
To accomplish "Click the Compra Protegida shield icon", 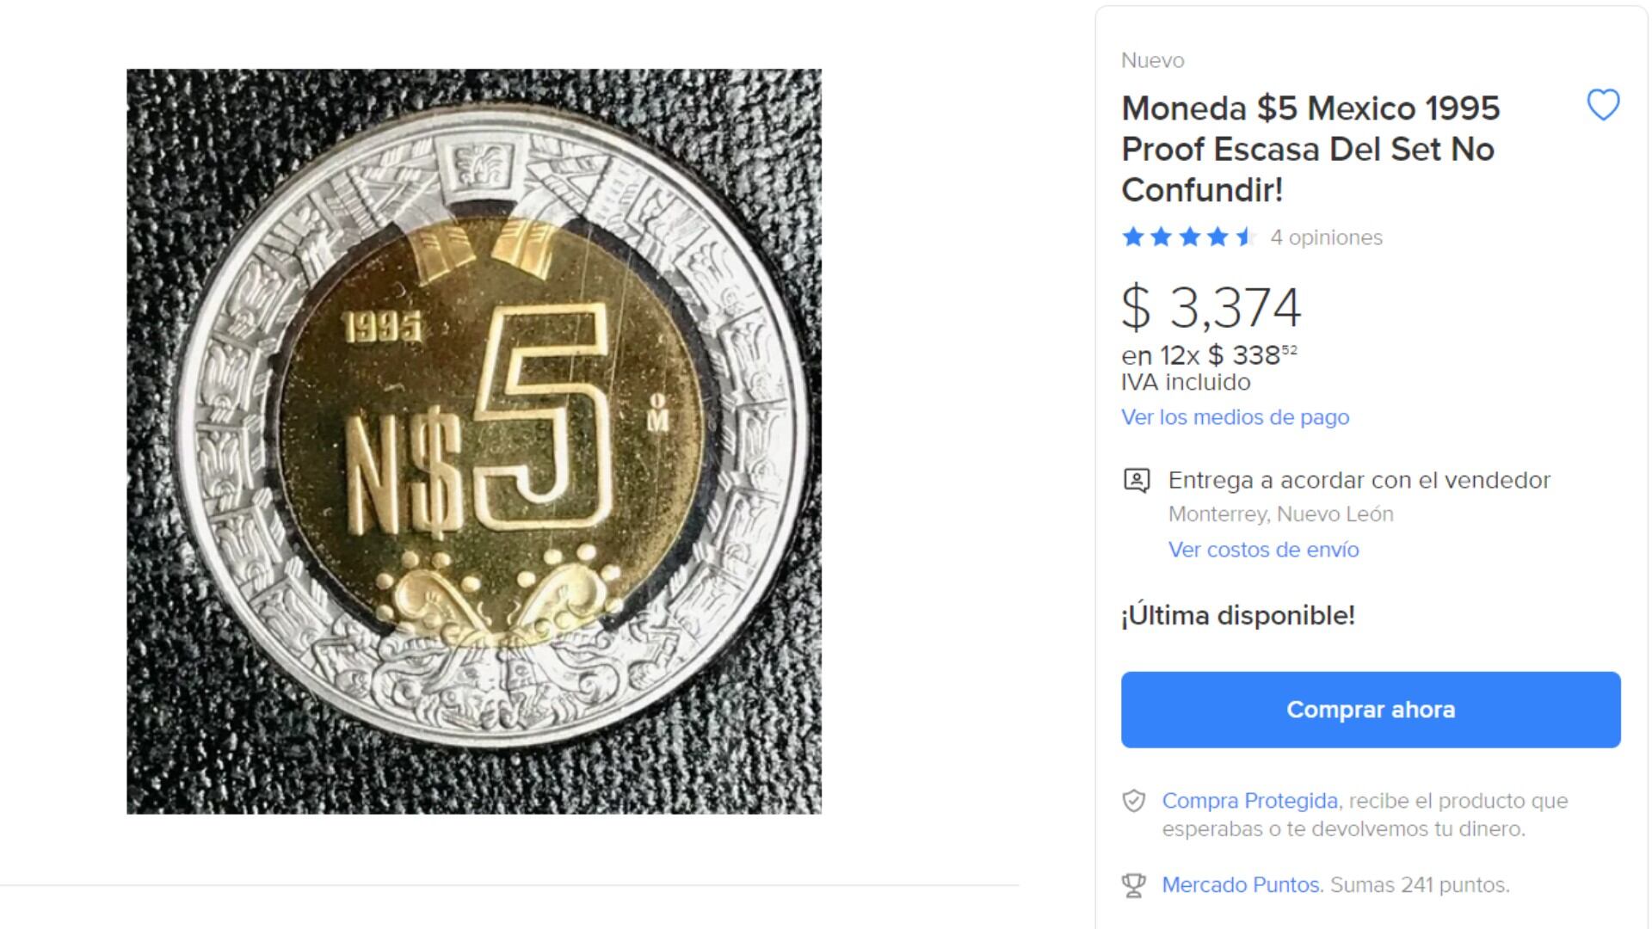I will point(1134,802).
